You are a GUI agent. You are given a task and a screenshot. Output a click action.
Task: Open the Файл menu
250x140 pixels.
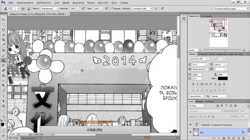coord(11,3)
